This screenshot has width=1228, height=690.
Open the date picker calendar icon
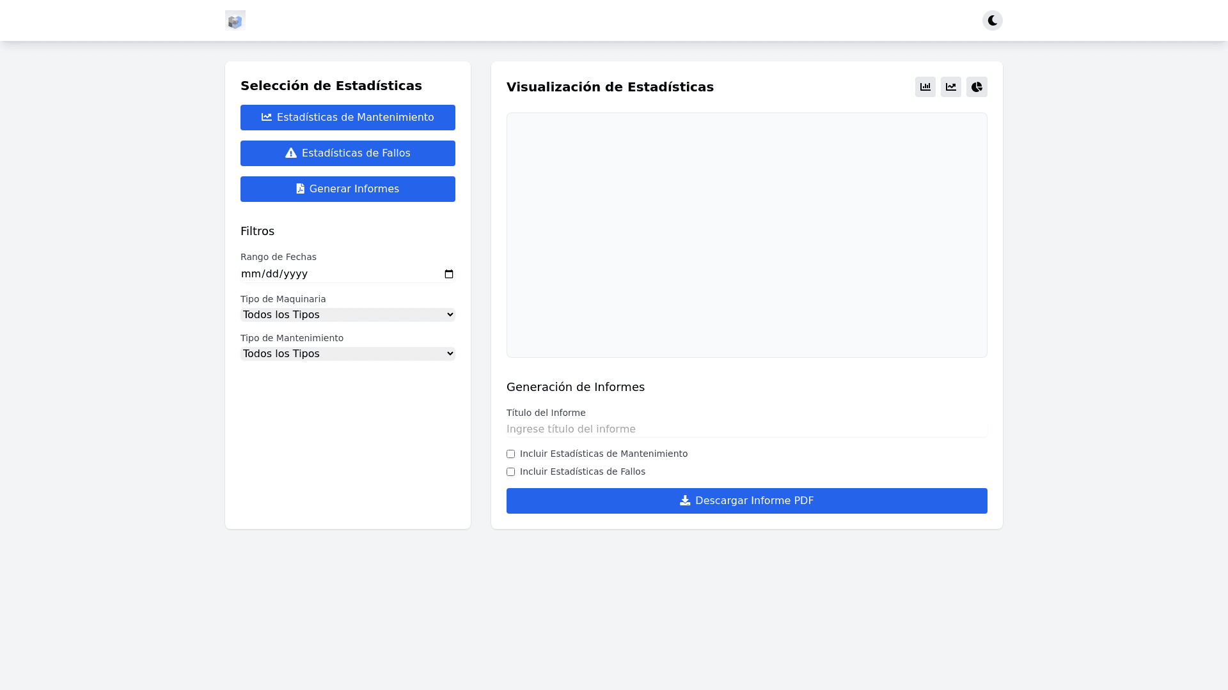click(x=449, y=274)
